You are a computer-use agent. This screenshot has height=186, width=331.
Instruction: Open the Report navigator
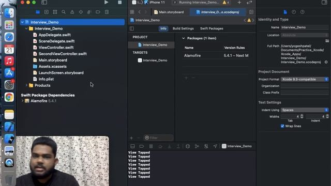coord(107,12)
